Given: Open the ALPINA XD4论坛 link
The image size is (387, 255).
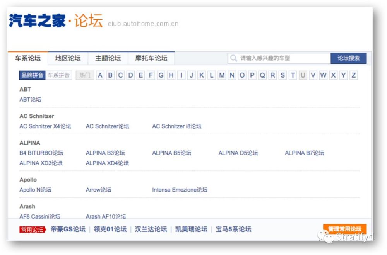Looking at the screenshot, I should point(107,163).
